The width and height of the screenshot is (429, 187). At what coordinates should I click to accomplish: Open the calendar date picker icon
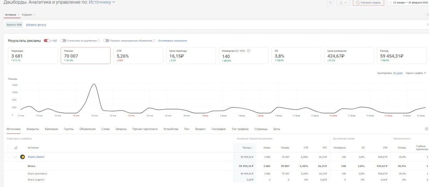tap(390, 2)
